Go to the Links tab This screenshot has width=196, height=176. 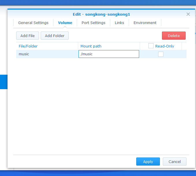click(120, 23)
